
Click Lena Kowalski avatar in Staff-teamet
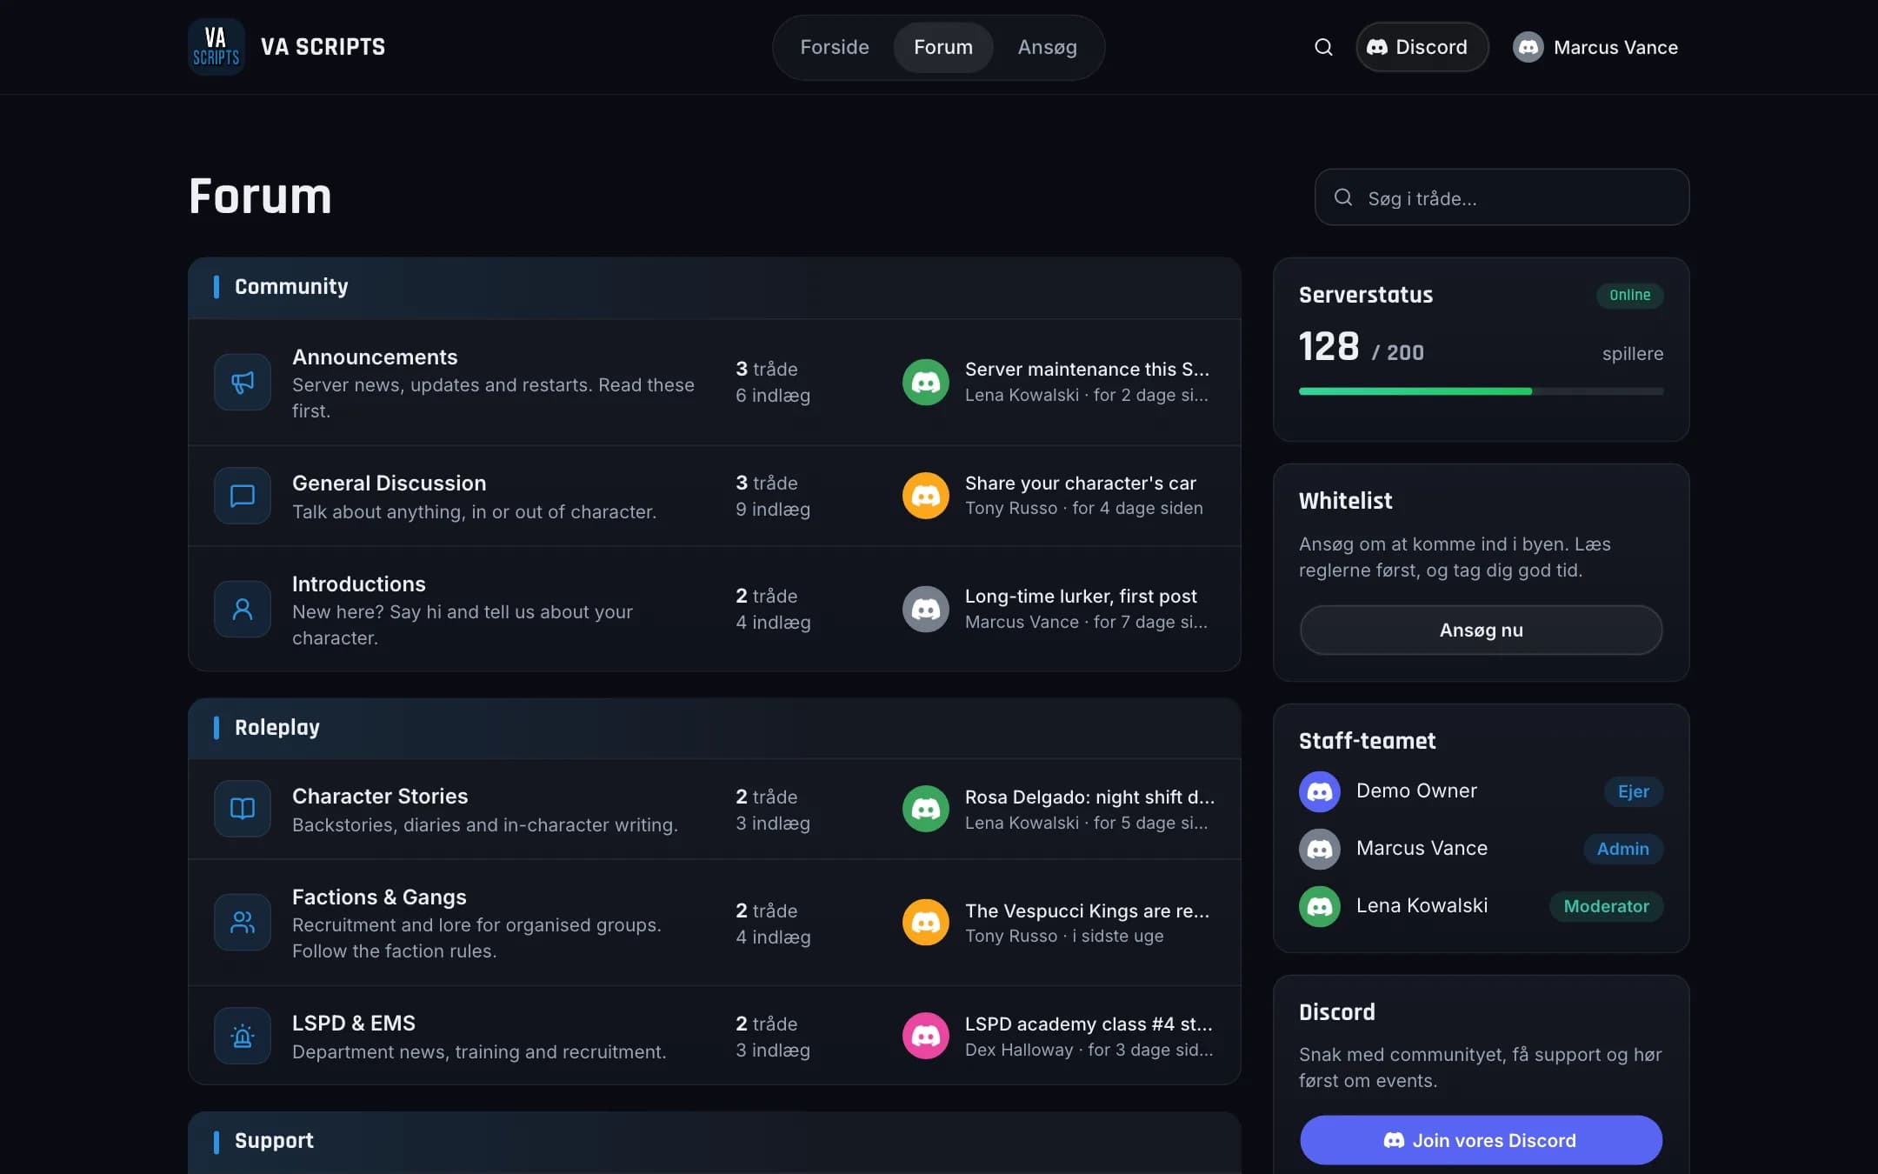[1320, 906]
